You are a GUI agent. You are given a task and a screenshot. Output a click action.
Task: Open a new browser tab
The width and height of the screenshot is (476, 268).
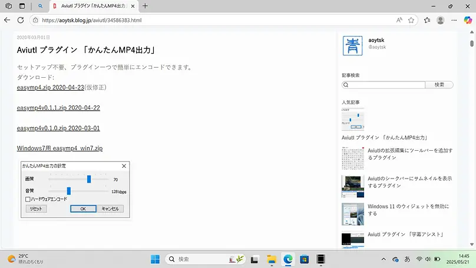click(x=145, y=6)
